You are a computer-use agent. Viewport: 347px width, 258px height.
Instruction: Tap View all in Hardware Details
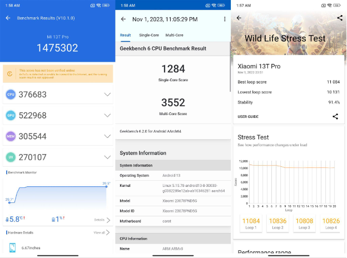99,232
